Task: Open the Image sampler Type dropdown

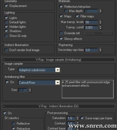Action: [x=58, y=70]
